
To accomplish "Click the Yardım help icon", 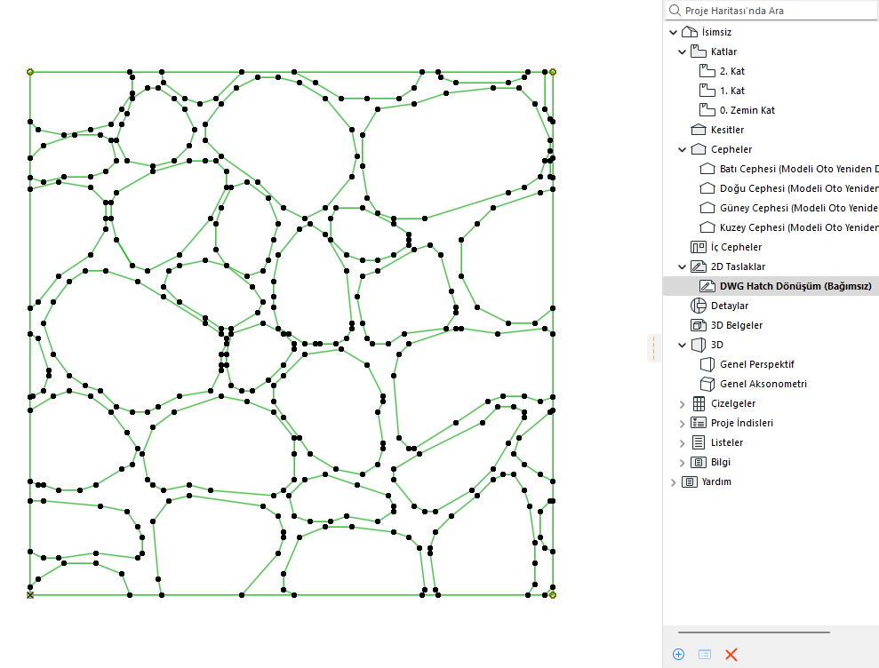I will point(689,482).
